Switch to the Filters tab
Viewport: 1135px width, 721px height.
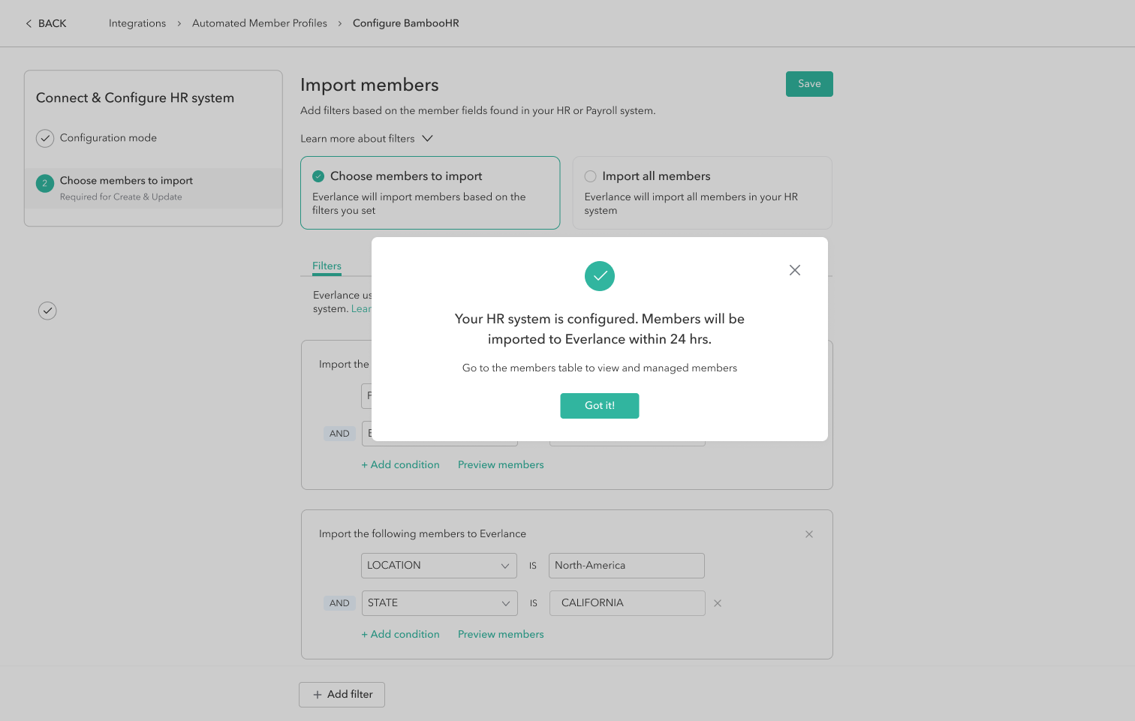tap(327, 266)
